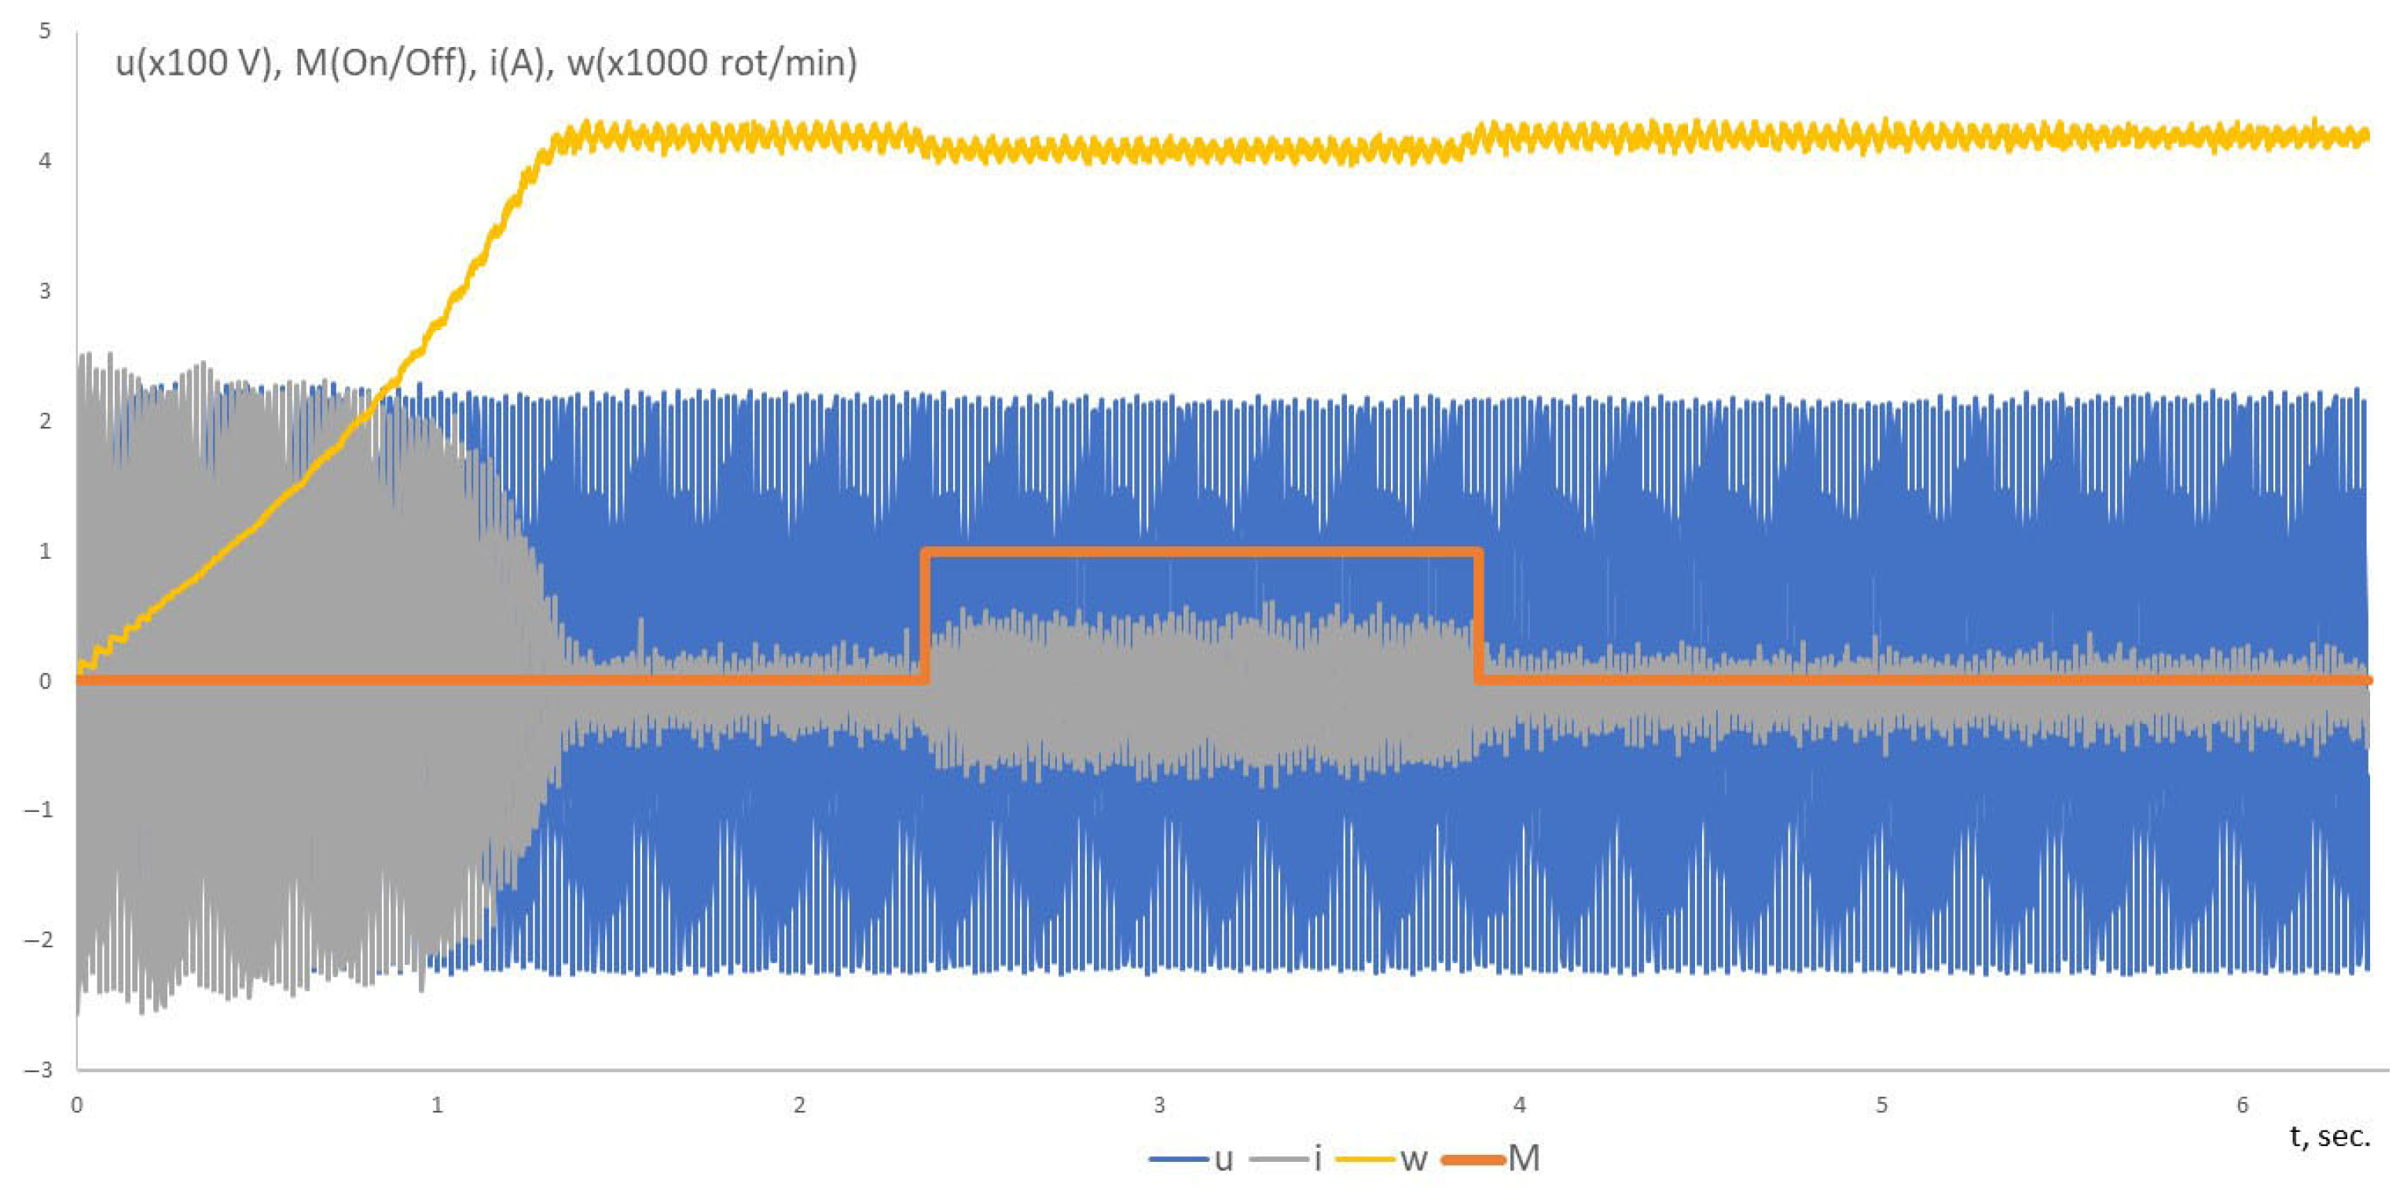This screenshot has height=1202, width=2407.
Task: Click the yellow w legend line swatch
Action: 1365,1160
